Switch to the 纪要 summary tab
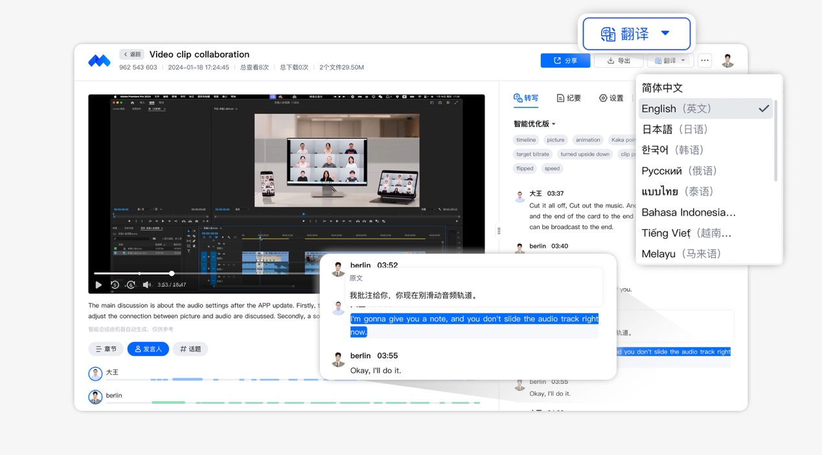 (569, 98)
